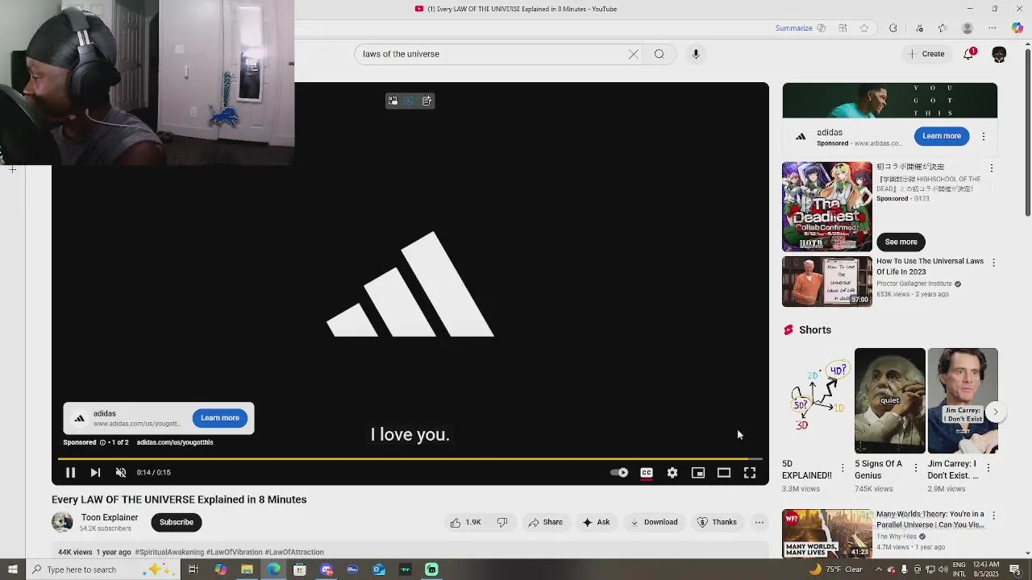
Task: Click See more on the sponsored ad
Action: 901,242
